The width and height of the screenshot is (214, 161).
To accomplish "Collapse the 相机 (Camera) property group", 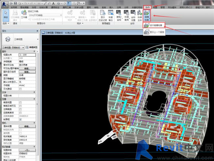I will point(34,123).
